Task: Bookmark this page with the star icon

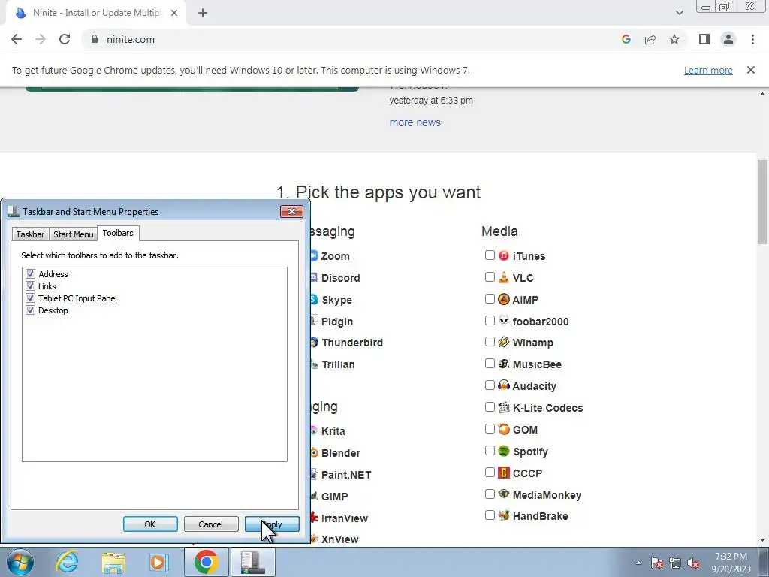Action: tap(674, 39)
